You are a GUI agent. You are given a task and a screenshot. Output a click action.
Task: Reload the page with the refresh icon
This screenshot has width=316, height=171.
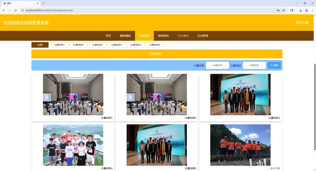point(15,10)
